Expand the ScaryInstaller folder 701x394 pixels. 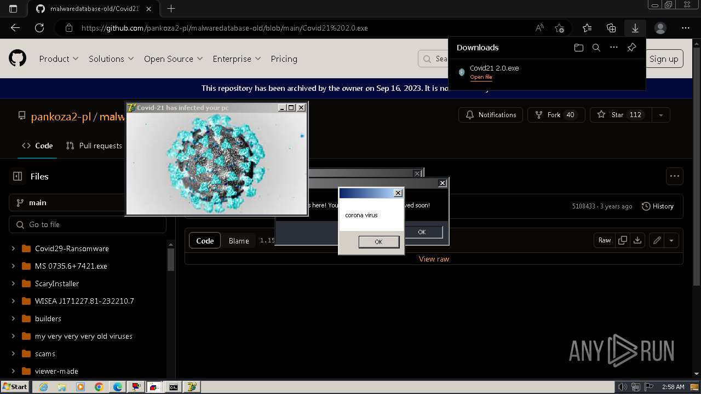[x=13, y=283]
